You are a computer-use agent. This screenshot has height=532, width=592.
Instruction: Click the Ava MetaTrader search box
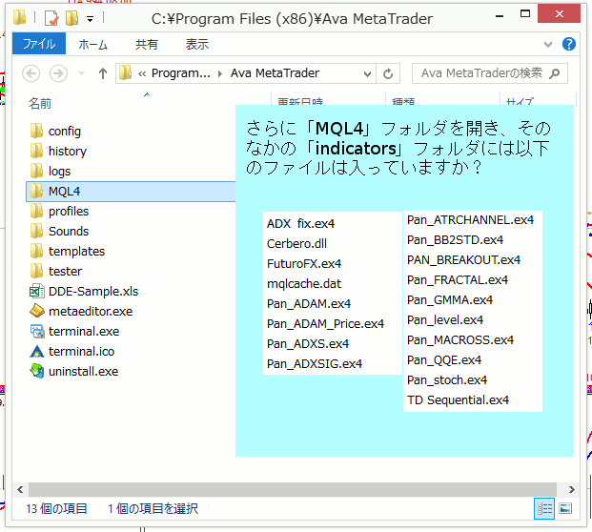pyautogui.click(x=481, y=73)
